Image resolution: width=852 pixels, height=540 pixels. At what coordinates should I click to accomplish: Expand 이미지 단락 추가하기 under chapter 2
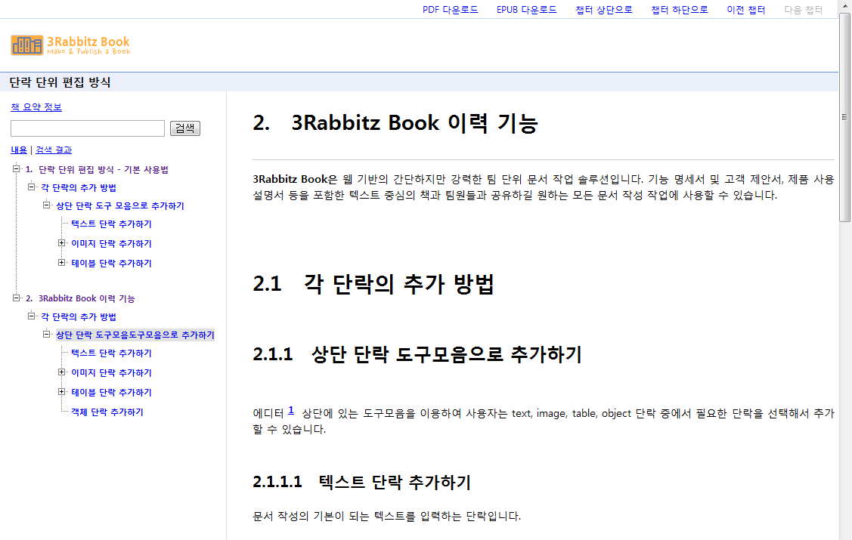62,372
